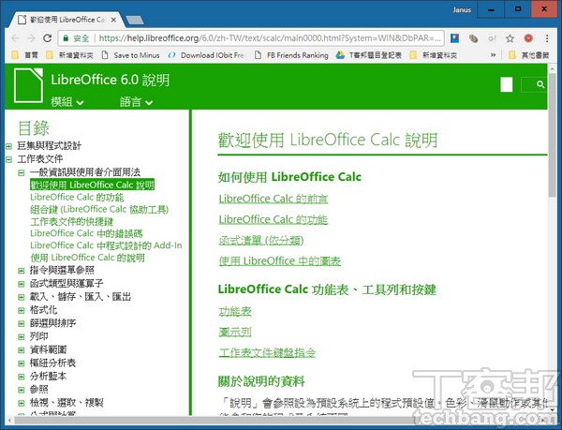Open the 首頁 bookmark folder
Image resolution: width=562 pixels, height=430 pixels.
point(24,55)
